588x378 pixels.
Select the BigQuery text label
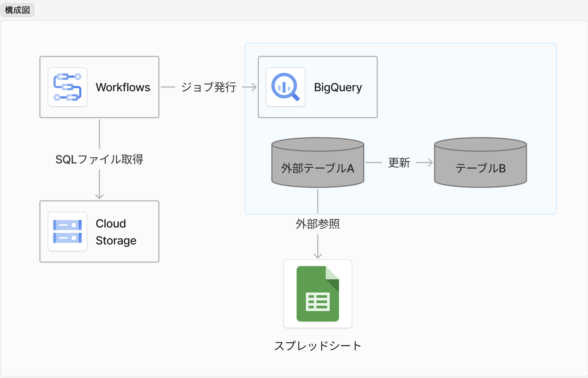coord(338,87)
